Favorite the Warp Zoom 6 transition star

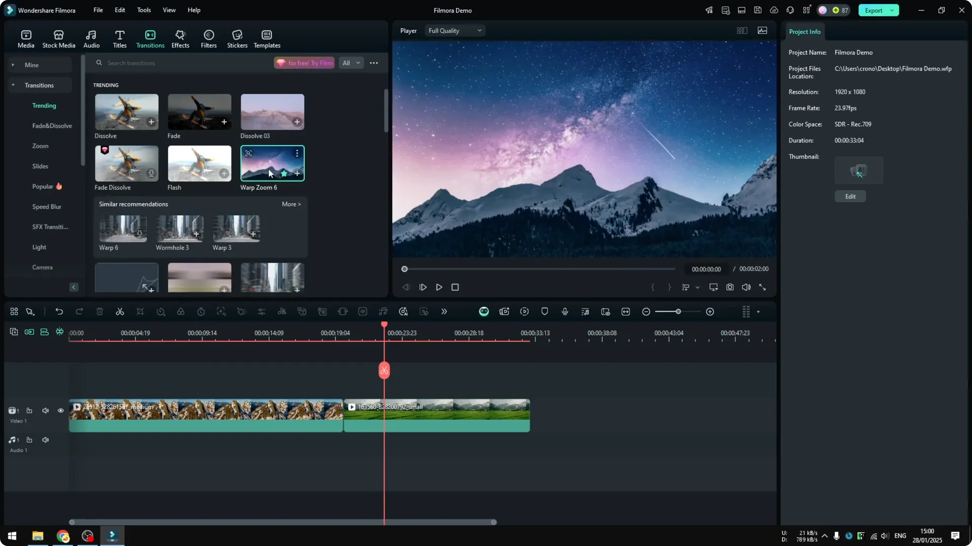coord(284,174)
